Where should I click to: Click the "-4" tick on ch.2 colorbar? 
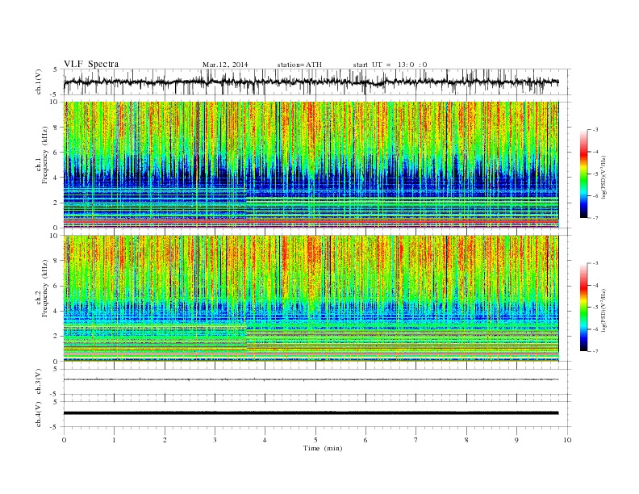point(595,285)
